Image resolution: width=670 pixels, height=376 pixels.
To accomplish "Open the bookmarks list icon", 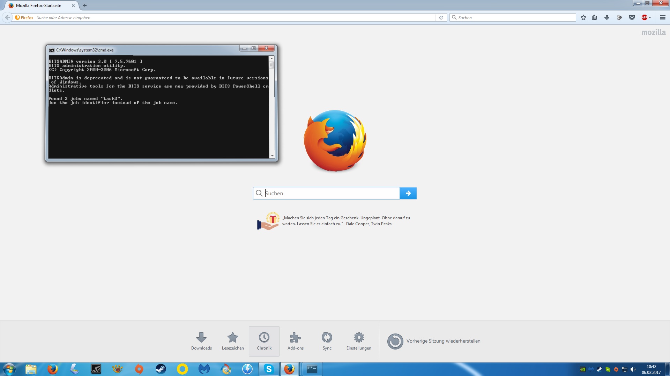I will pyautogui.click(x=594, y=17).
